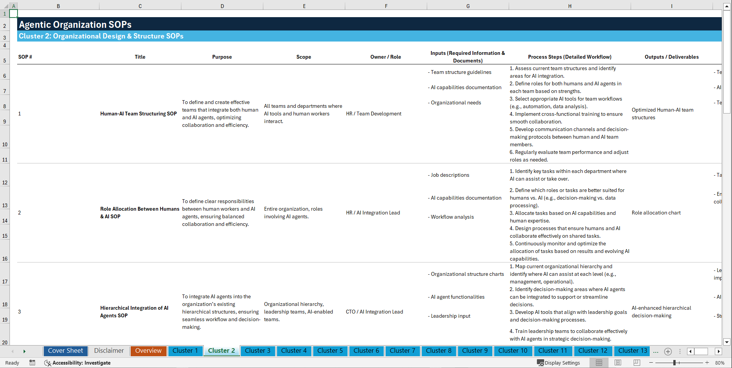The image size is (732, 368).
Task: Click Zoom In plus icon
Action: coord(707,363)
